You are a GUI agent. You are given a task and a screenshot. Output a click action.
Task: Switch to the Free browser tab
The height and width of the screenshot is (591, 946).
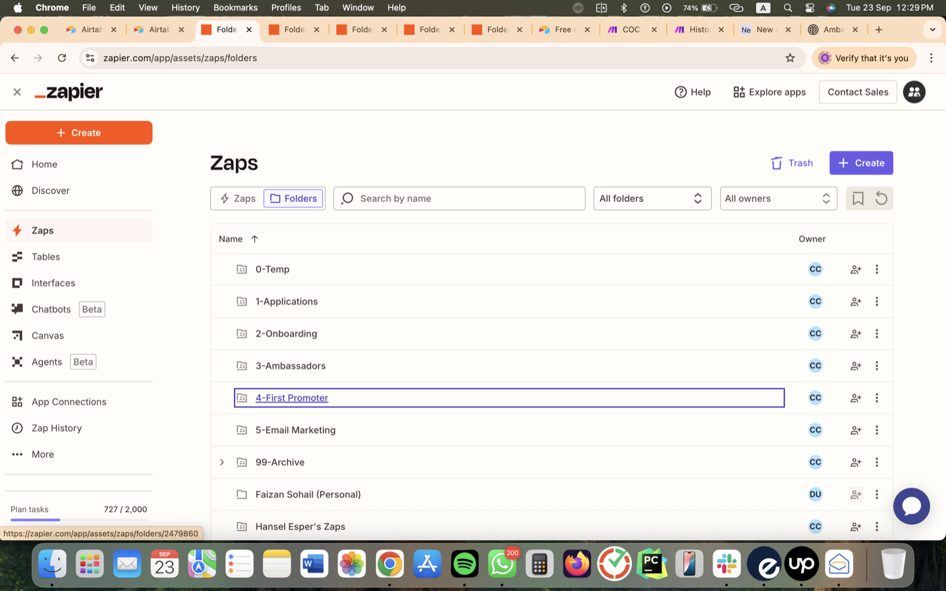pos(564,30)
